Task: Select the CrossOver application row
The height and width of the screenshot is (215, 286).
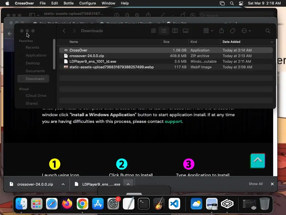Action: [166, 50]
